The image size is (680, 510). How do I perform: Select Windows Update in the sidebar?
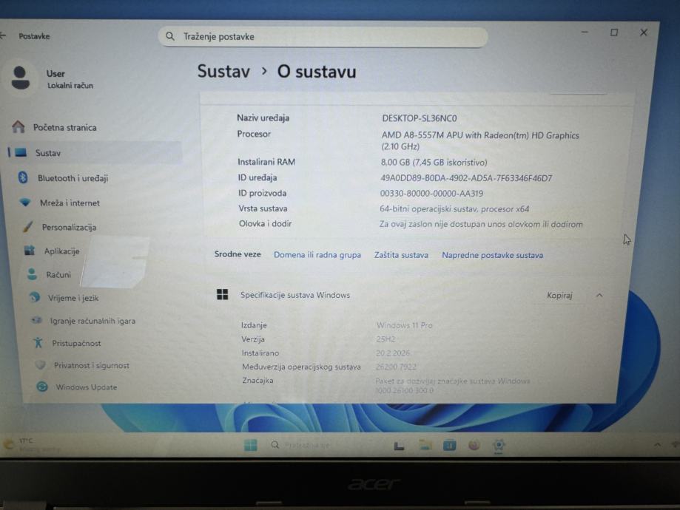pos(87,387)
